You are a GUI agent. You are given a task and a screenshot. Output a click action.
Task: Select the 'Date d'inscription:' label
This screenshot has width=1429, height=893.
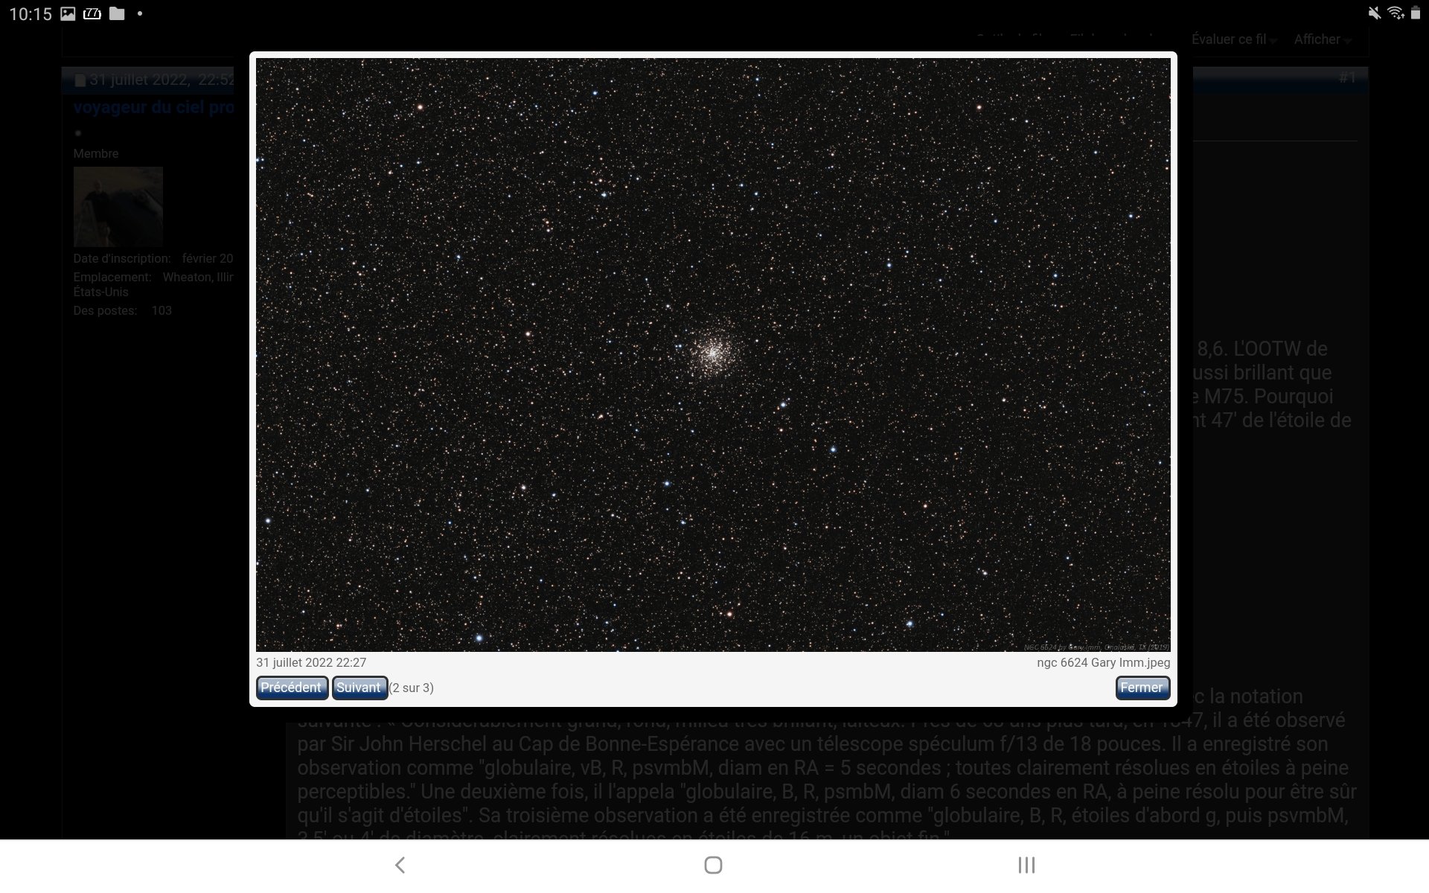click(x=122, y=258)
